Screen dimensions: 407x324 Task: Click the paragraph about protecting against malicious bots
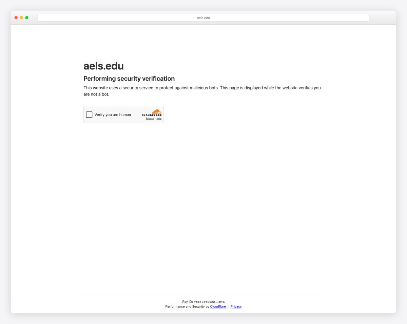(202, 91)
